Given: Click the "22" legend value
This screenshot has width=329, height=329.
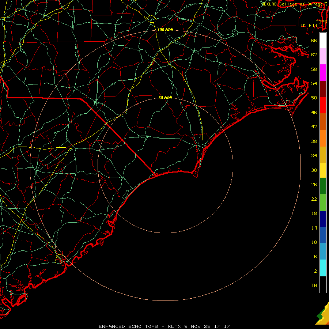Looking at the screenshot, I should coord(314,199).
